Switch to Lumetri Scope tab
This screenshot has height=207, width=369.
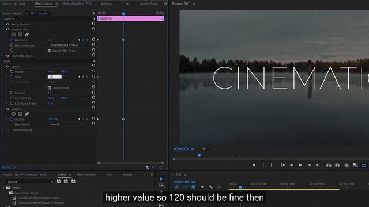coord(149,3)
